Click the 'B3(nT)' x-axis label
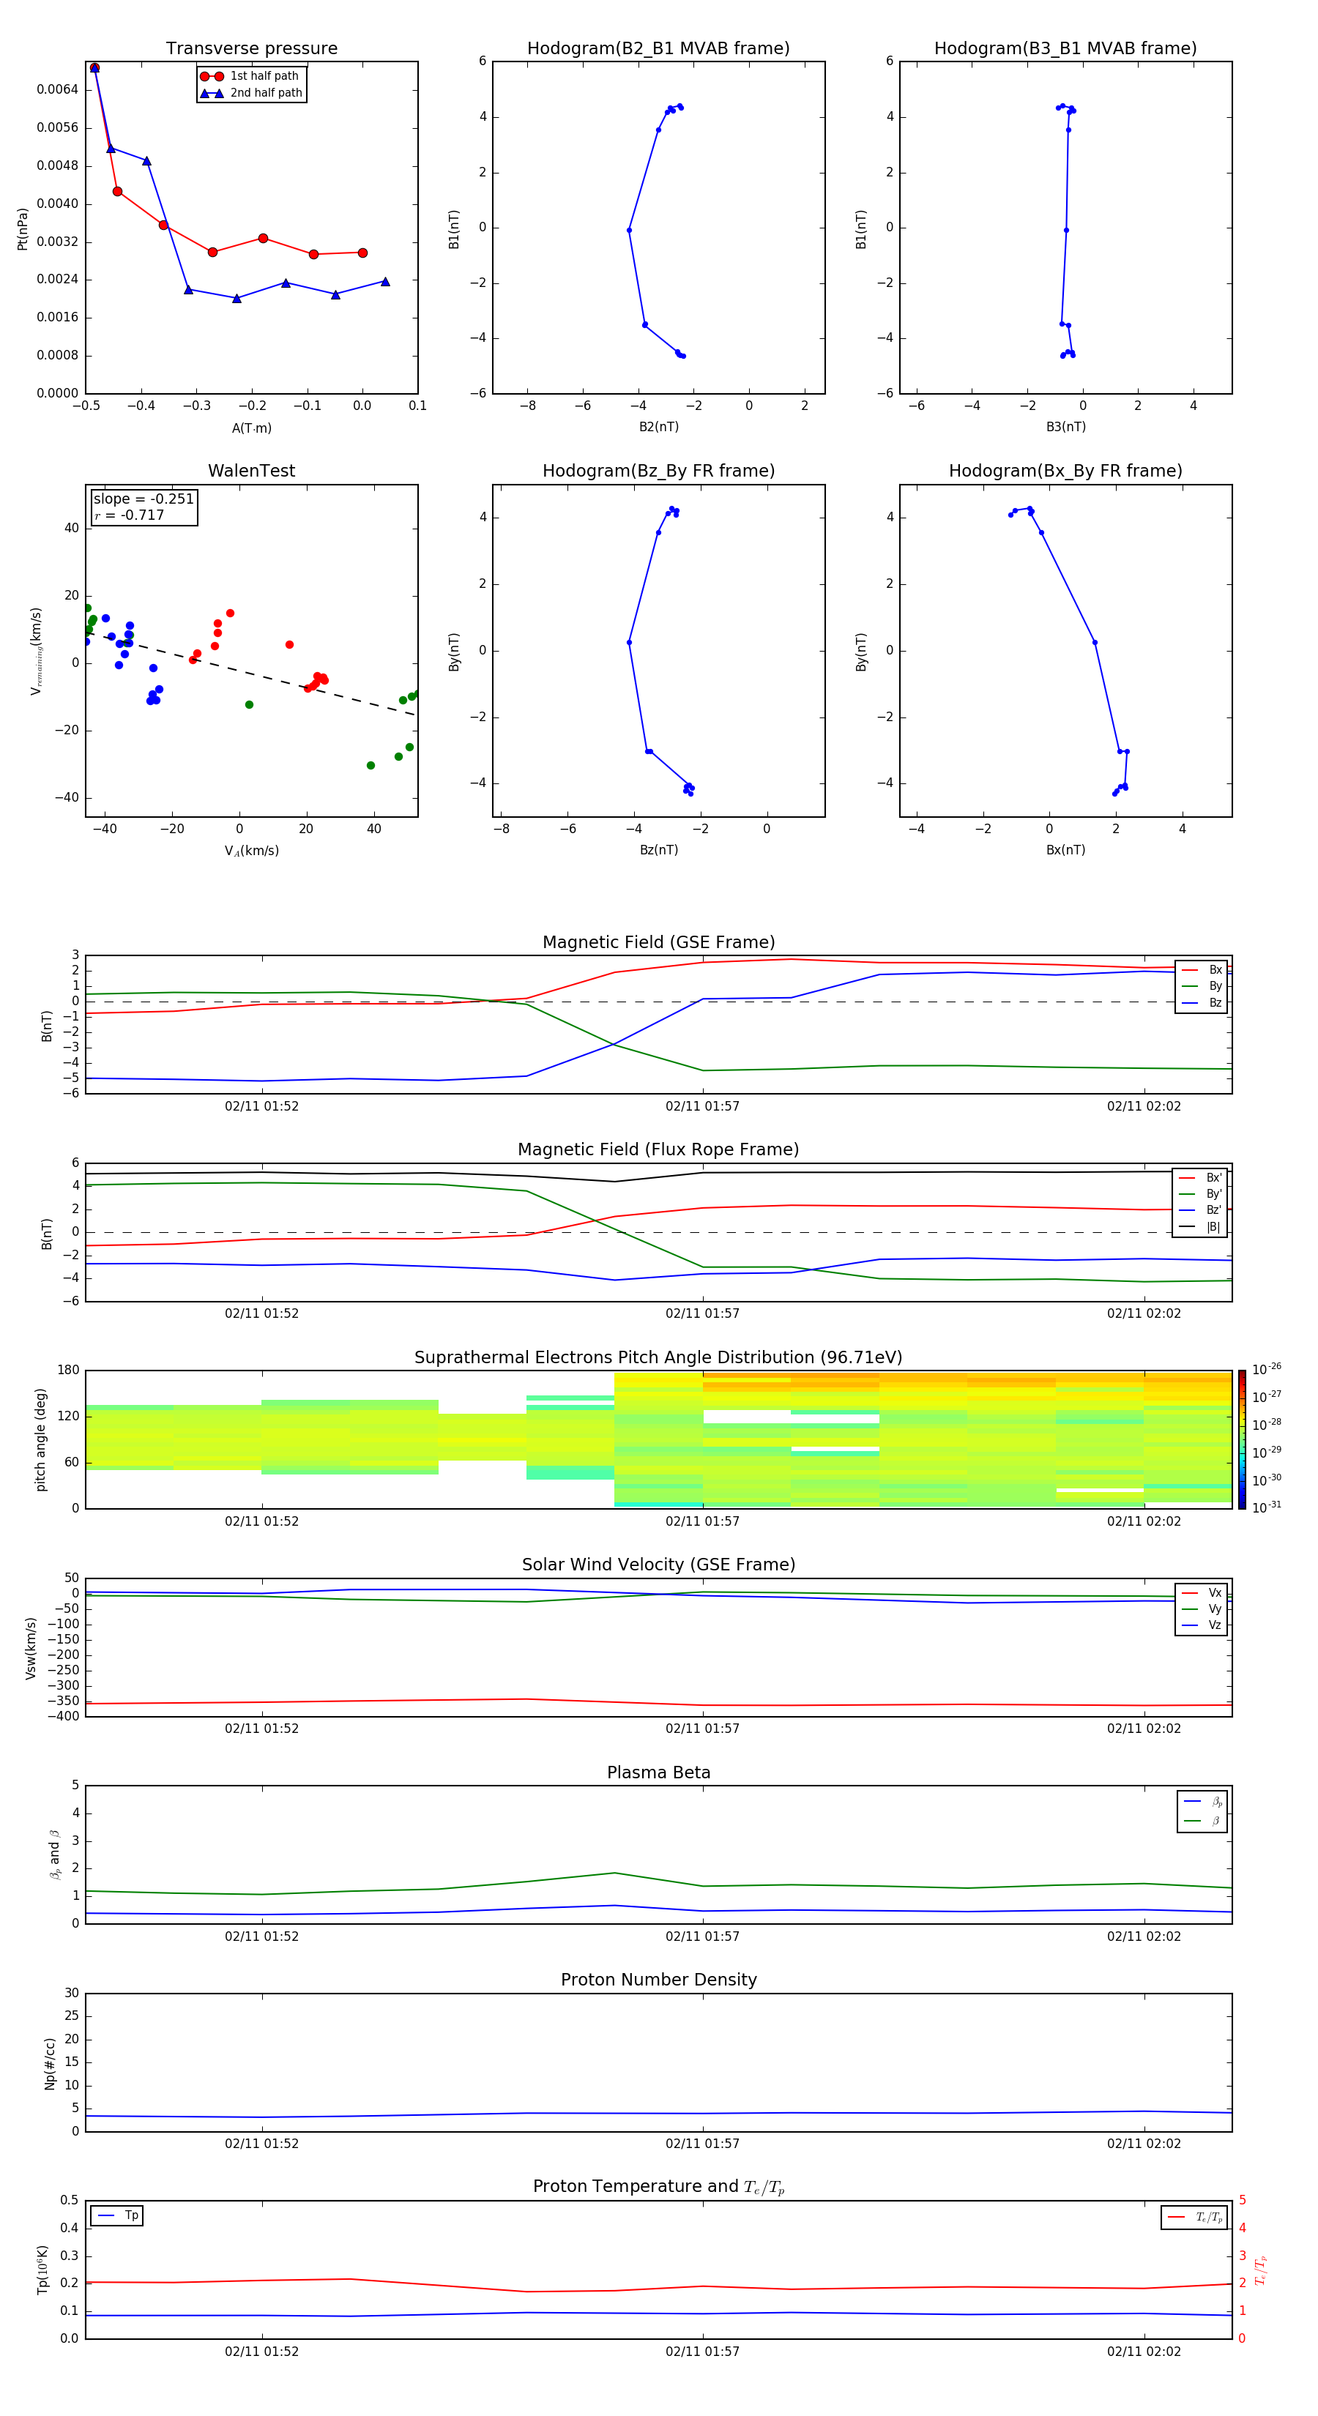The image size is (1318, 2416). coord(1065,427)
